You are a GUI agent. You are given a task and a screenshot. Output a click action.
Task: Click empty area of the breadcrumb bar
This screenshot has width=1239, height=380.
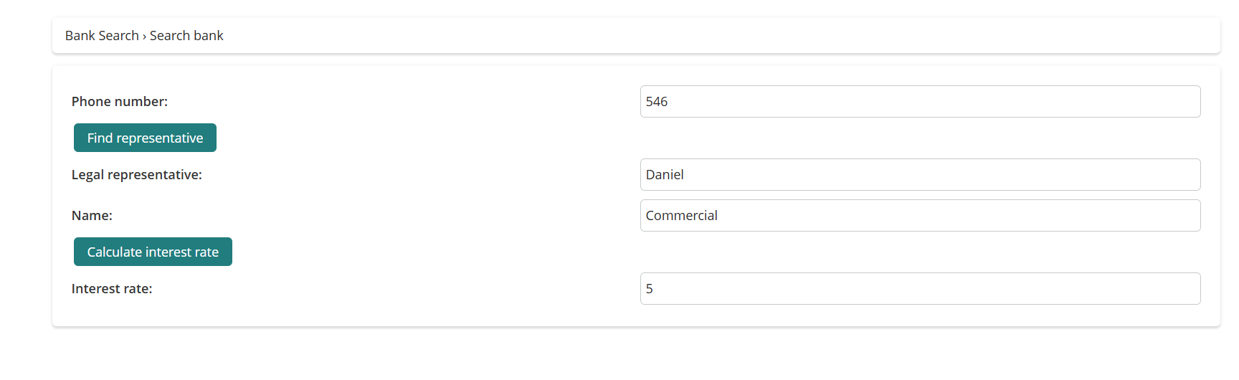point(717,36)
